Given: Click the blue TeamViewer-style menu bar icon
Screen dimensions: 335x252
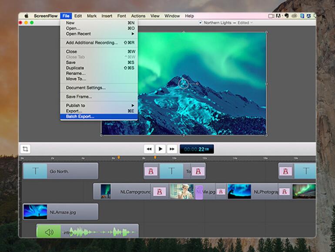Looking at the screenshot, I should click(302, 16).
